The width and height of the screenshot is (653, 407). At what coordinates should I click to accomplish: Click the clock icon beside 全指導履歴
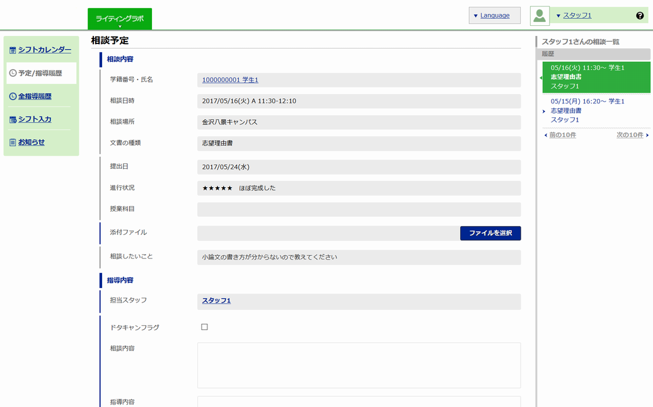tap(13, 96)
